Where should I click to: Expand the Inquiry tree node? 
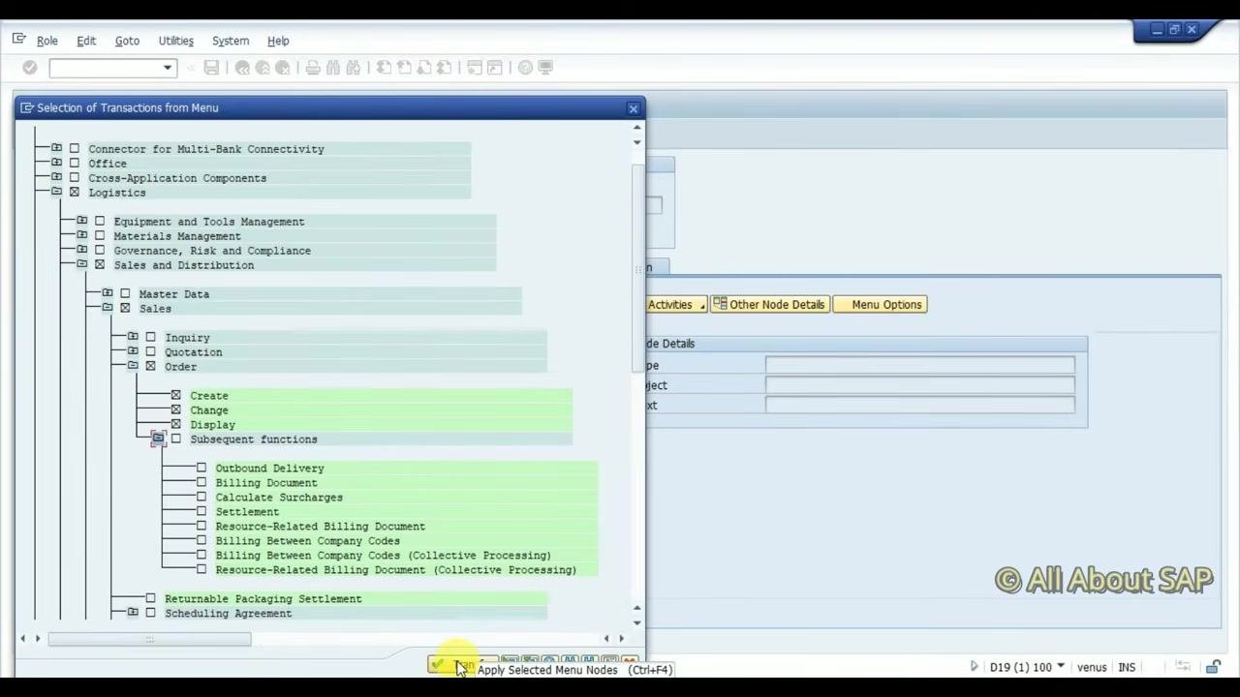tap(133, 338)
